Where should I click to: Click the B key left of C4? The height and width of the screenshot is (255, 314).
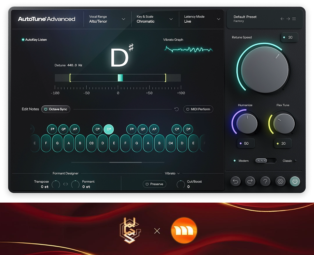click(x=159, y=143)
